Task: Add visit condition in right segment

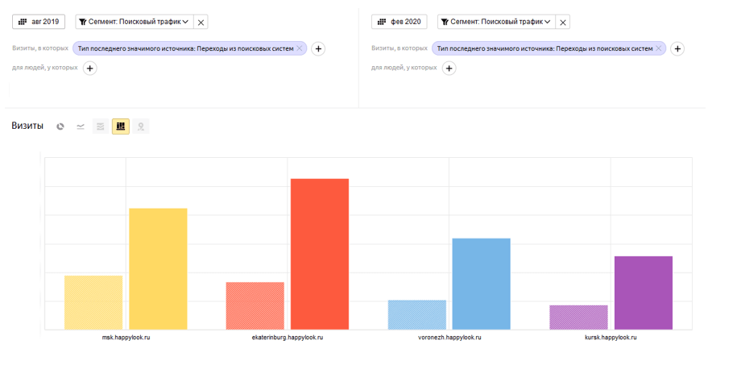Action: 677,48
